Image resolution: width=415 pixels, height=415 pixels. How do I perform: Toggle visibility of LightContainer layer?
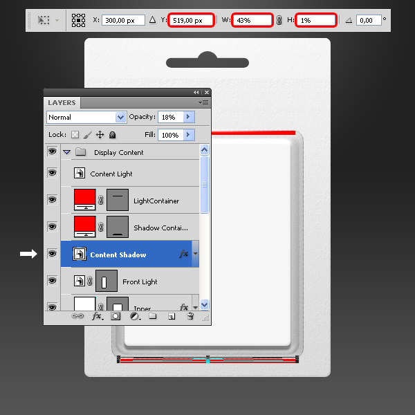pos(52,199)
